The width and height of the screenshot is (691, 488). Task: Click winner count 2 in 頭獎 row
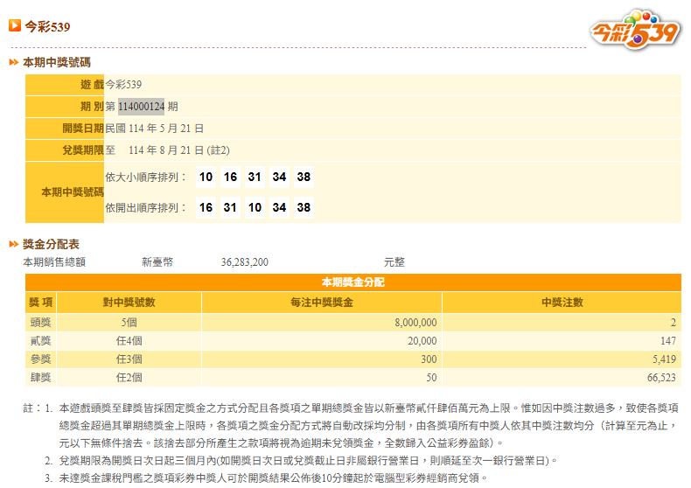(x=673, y=323)
